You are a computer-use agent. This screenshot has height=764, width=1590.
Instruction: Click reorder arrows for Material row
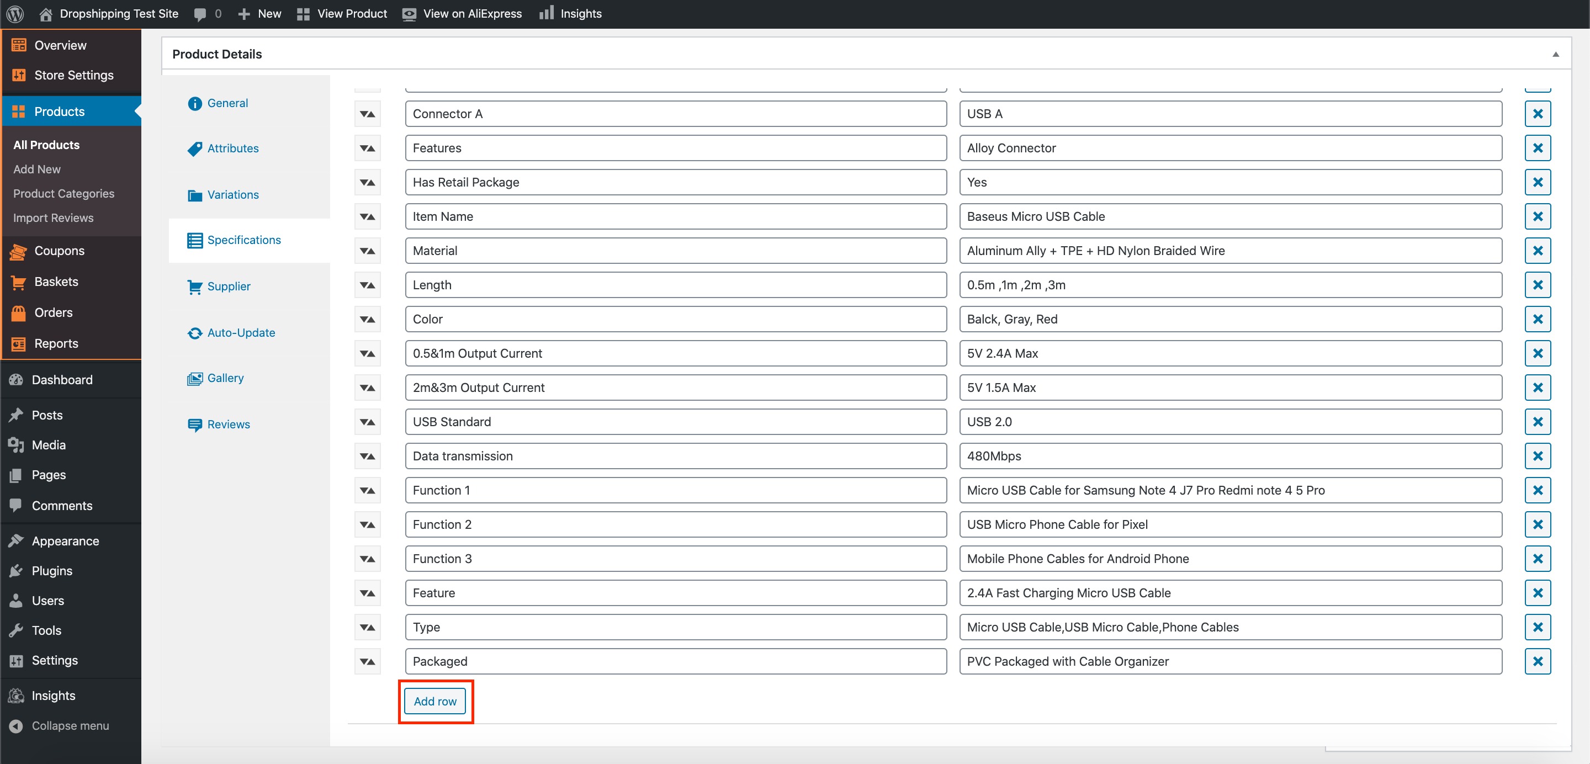click(367, 251)
